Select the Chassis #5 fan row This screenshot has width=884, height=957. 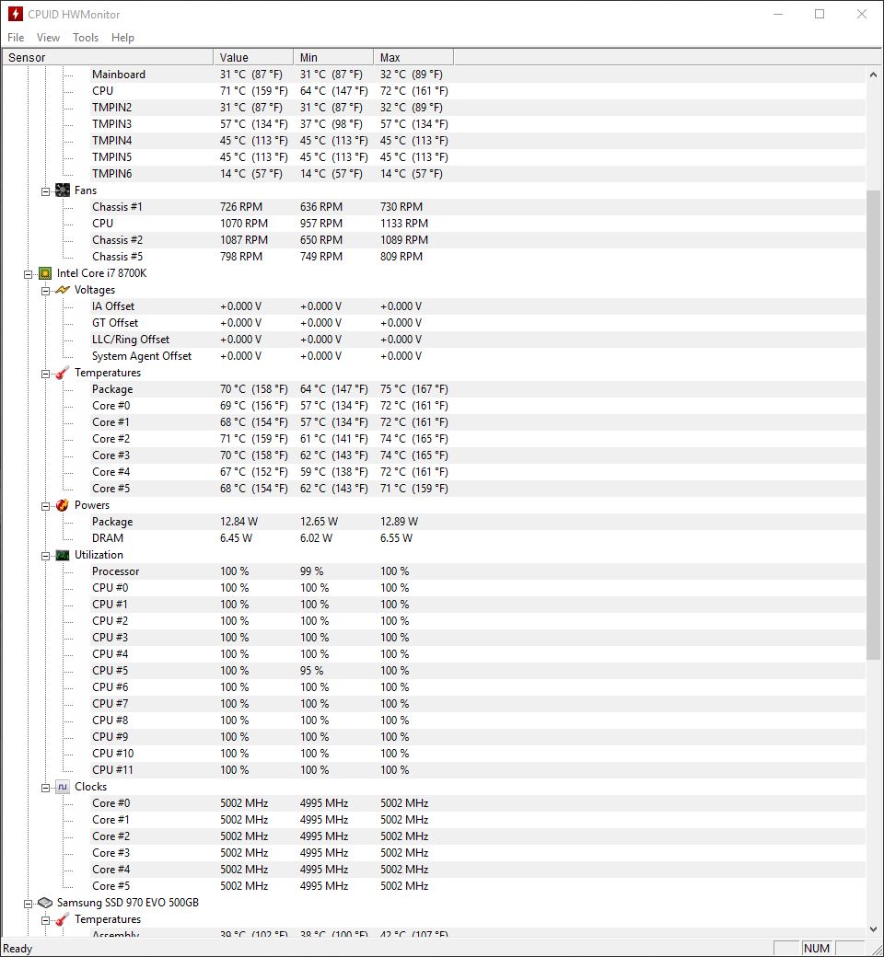point(478,257)
